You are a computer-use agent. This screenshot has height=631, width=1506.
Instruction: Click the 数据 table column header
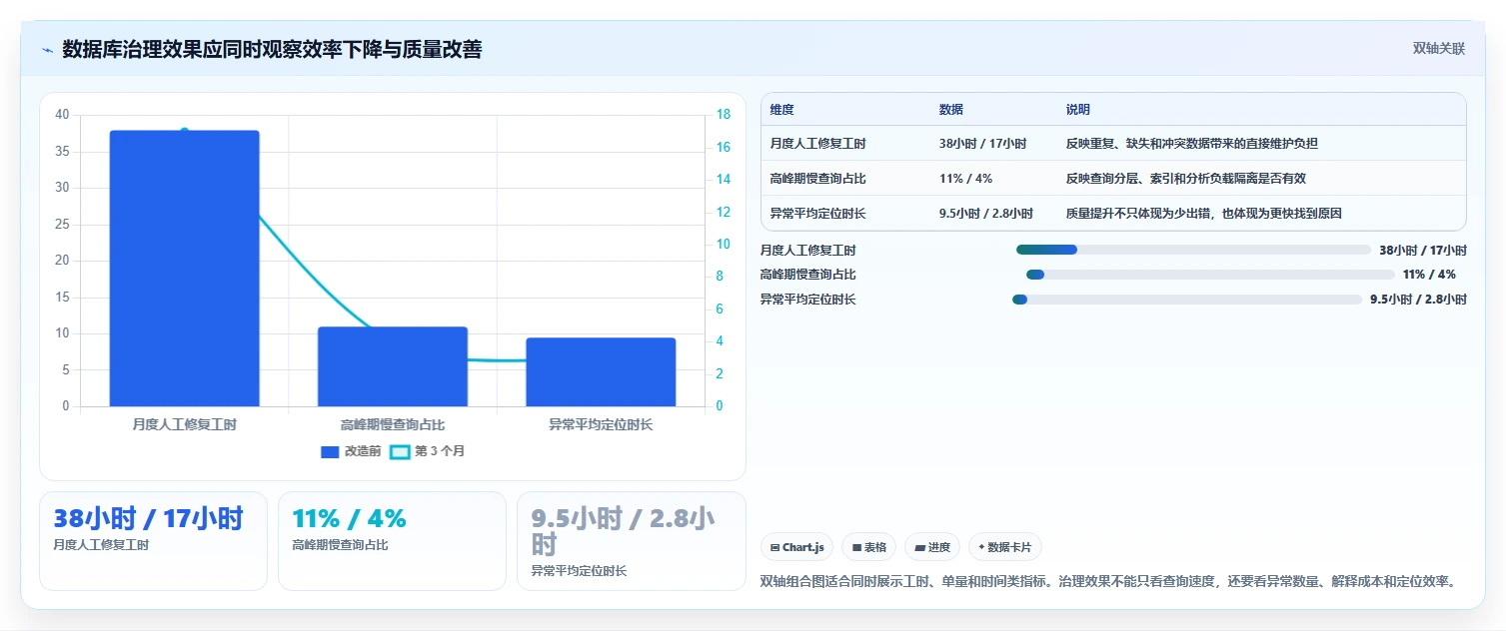coord(951,110)
